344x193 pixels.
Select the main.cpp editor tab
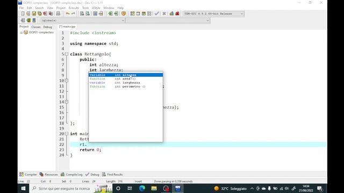pos(67,27)
